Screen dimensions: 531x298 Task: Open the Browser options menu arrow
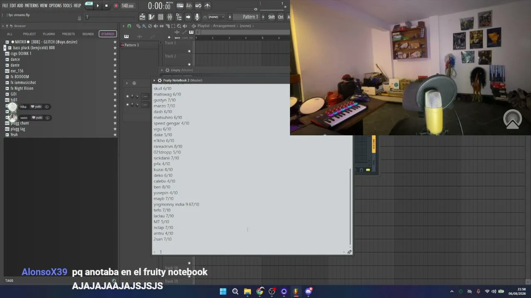coord(3,26)
